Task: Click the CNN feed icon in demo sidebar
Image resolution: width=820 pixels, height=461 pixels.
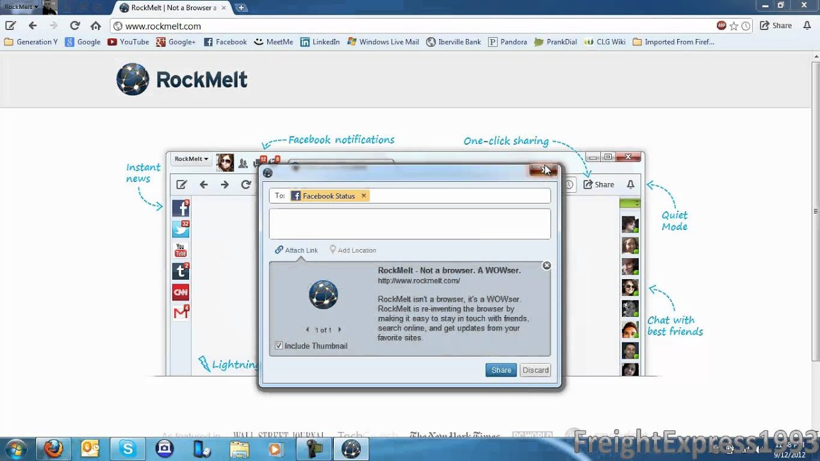Action: (x=181, y=292)
